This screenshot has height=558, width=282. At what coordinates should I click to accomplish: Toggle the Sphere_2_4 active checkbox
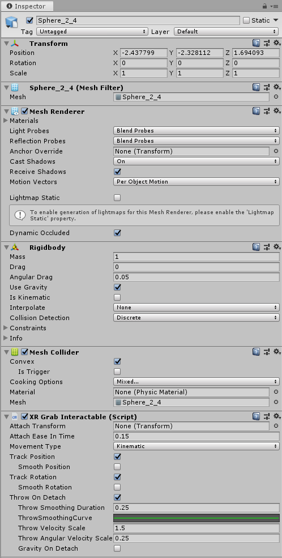click(x=29, y=20)
